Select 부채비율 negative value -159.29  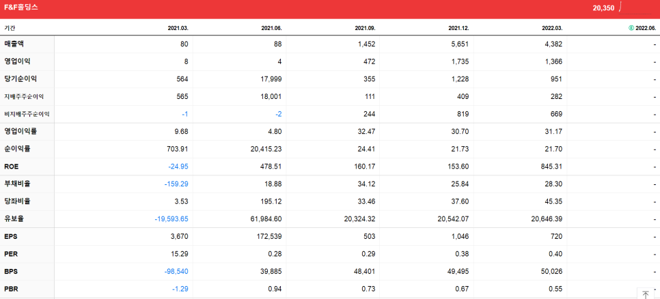pos(176,184)
